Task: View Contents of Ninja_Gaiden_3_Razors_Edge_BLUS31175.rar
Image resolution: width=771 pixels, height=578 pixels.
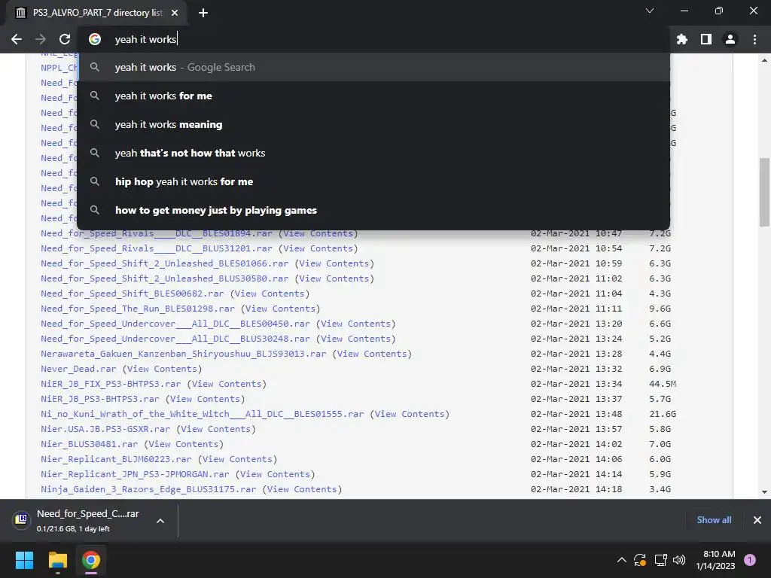Action: [x=302, y=489]
